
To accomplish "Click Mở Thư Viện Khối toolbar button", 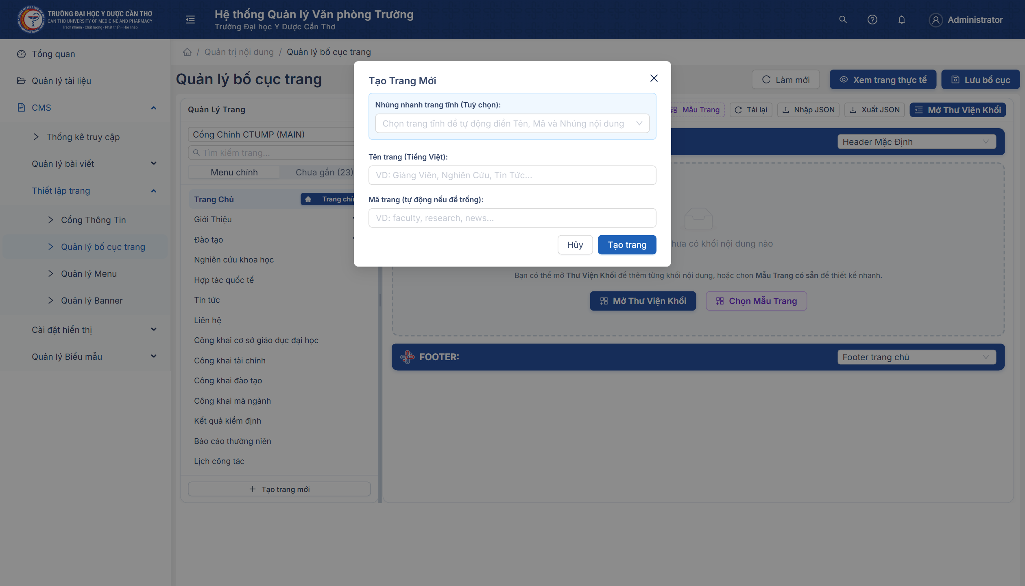I will point(957,110).
